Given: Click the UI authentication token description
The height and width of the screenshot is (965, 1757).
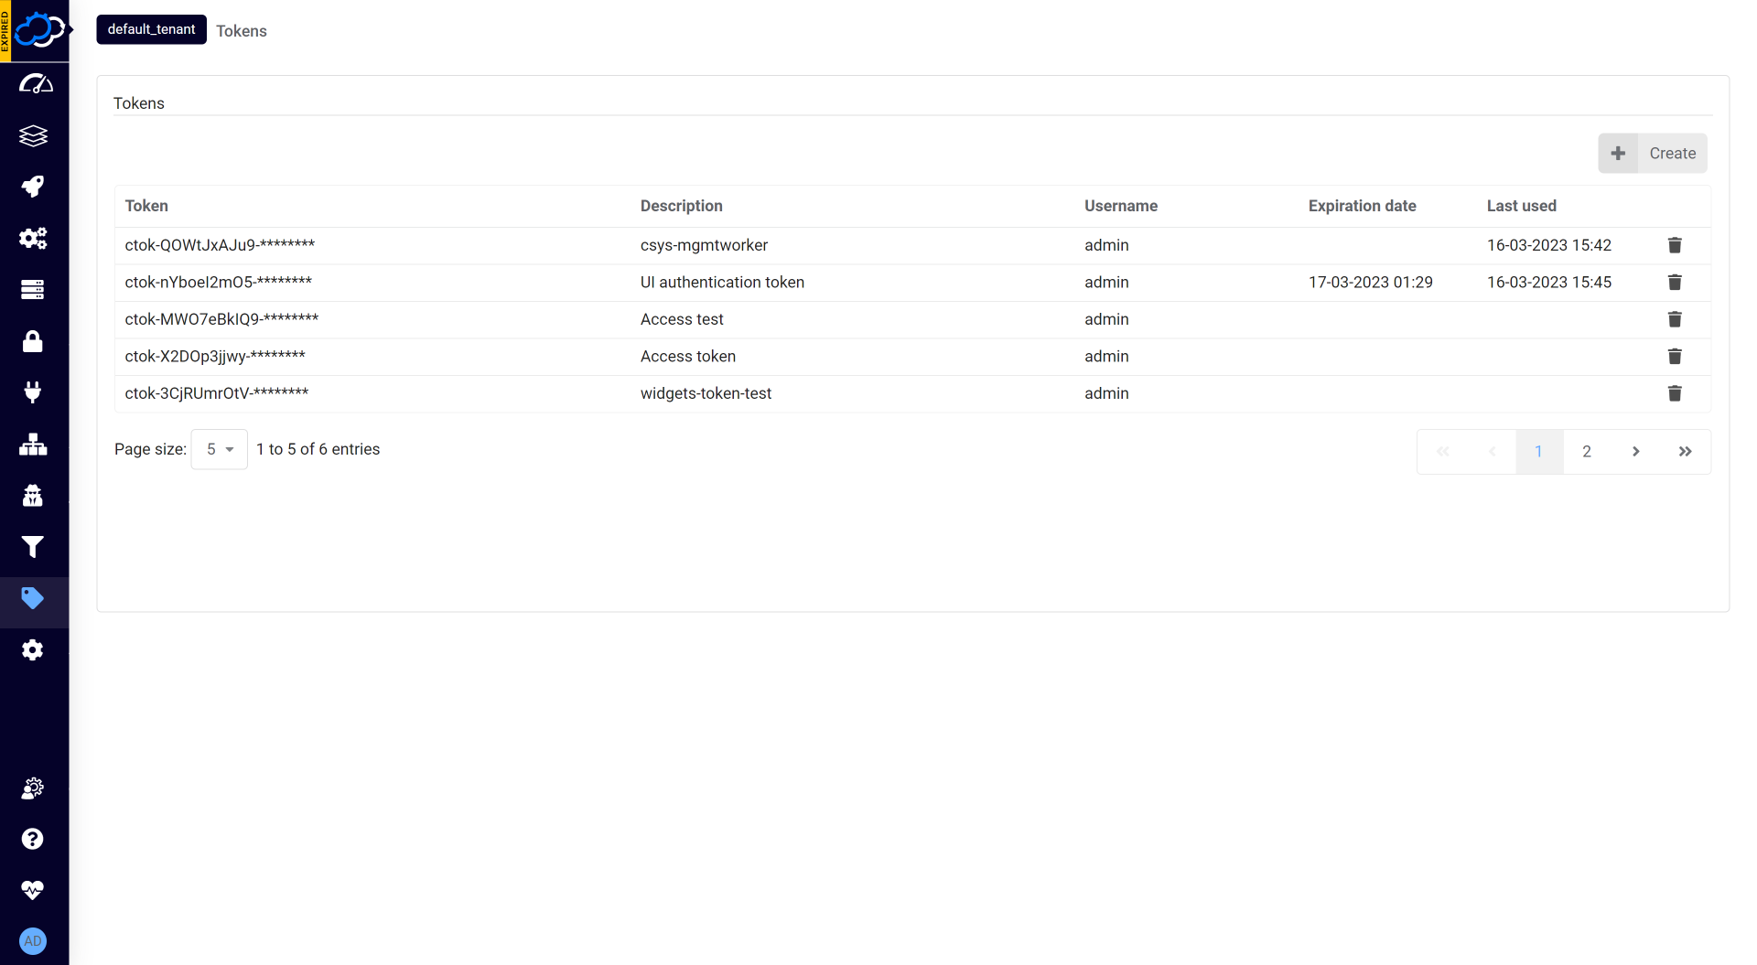Looking at the screenshot, I should pyautogui.click(x=723, y=283).
